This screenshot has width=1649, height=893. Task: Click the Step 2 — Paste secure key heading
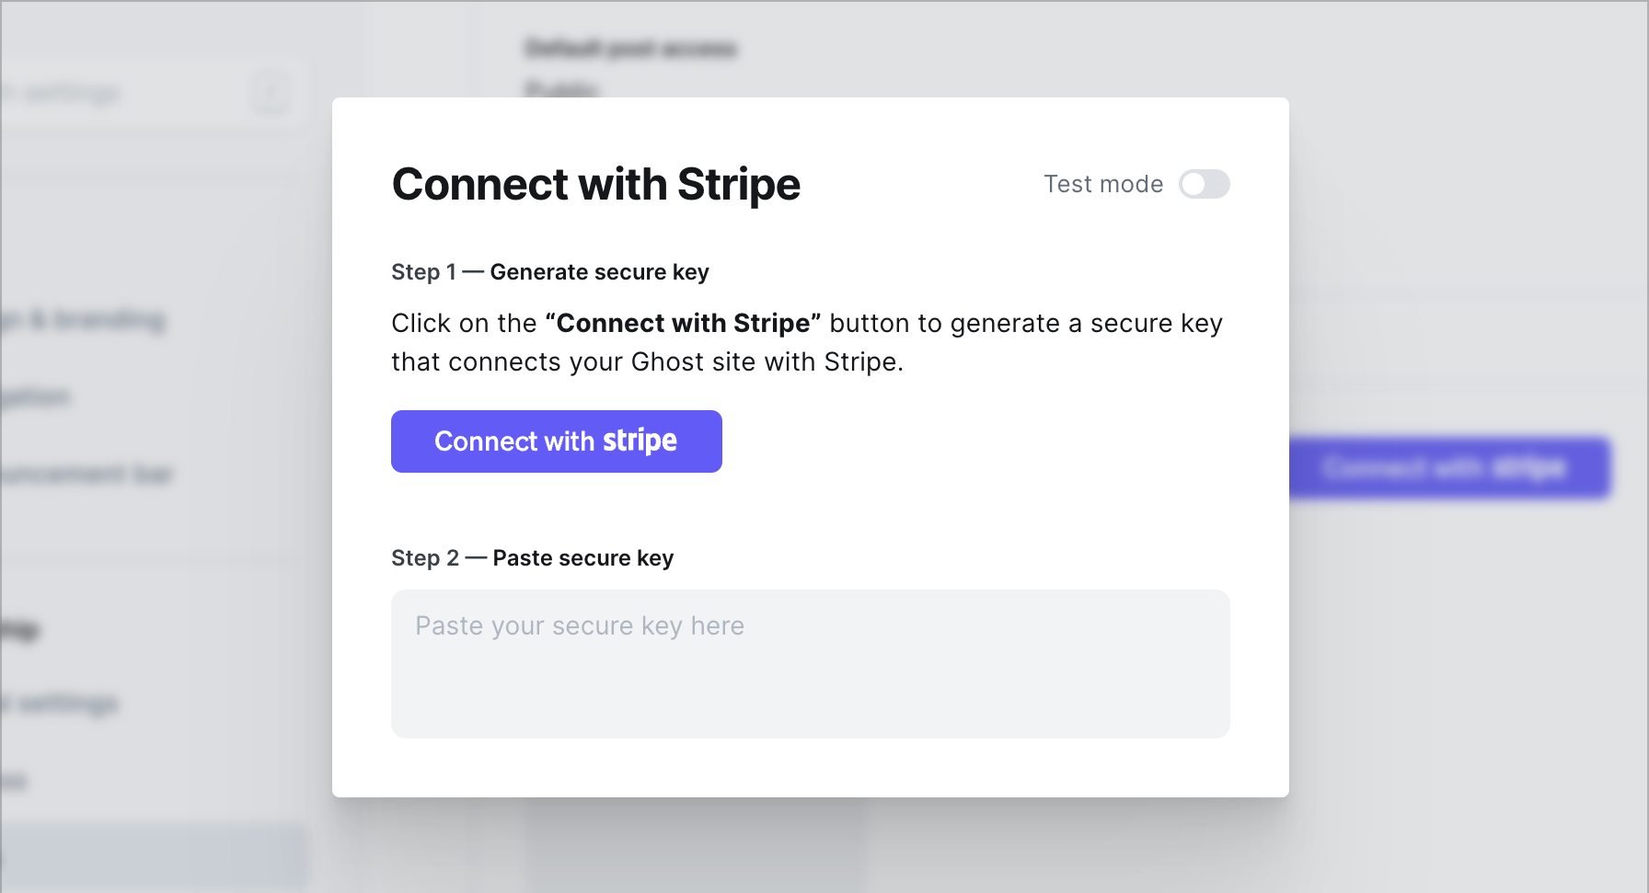[x=532, y=557]
